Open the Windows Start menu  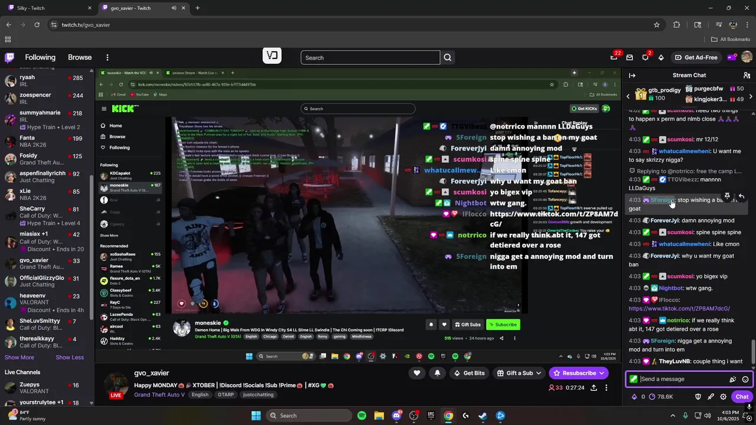(256, 416)
